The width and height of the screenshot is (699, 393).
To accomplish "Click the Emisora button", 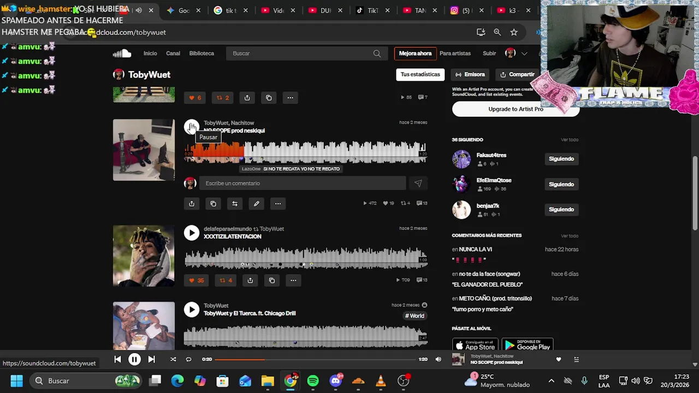I will pos(470,74).
